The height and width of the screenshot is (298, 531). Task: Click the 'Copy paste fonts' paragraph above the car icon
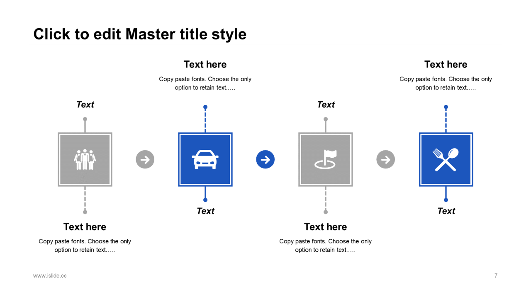[205, 83]
